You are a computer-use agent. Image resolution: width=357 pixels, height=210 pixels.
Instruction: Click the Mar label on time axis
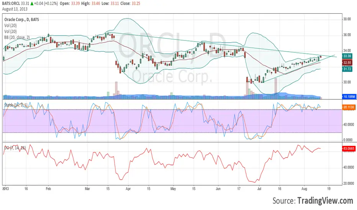(87, 189)
